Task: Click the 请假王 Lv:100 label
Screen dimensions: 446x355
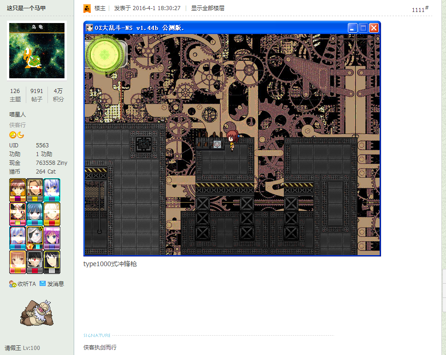Action: pos(22,348)
